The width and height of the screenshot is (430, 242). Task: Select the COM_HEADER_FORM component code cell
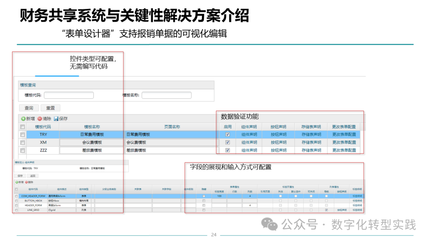tap(33, 196)
